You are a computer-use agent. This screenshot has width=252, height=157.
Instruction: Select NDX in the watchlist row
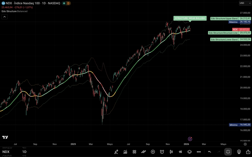(6, 152)
